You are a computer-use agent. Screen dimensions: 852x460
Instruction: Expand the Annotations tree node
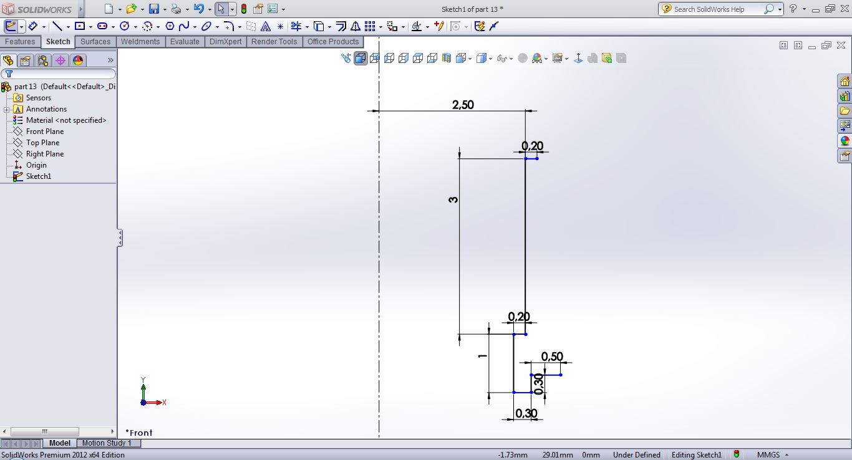(x=7, y=110)
